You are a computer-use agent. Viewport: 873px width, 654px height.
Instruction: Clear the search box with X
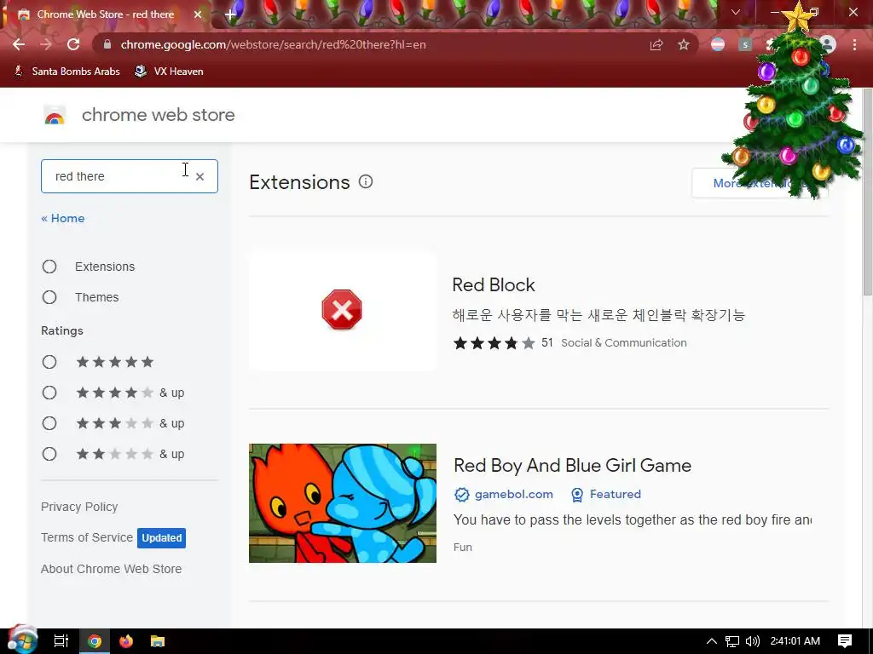click(x=199, y=176)
